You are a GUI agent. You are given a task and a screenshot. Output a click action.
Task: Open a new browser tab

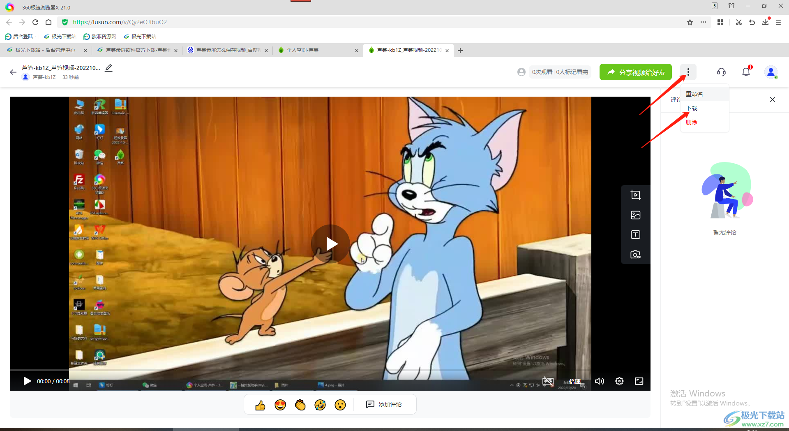460,51
